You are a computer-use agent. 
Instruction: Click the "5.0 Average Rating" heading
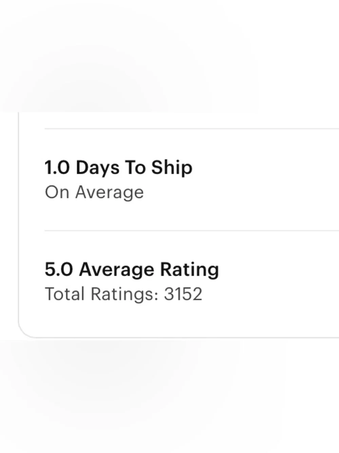[132, 270]
